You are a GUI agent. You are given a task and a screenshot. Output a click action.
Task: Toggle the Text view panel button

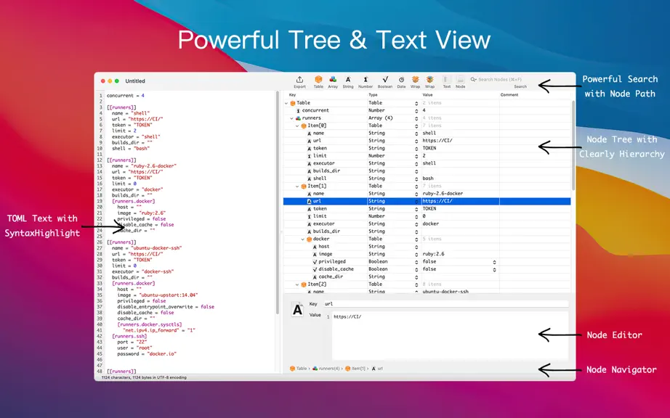[x=446, y=81]
